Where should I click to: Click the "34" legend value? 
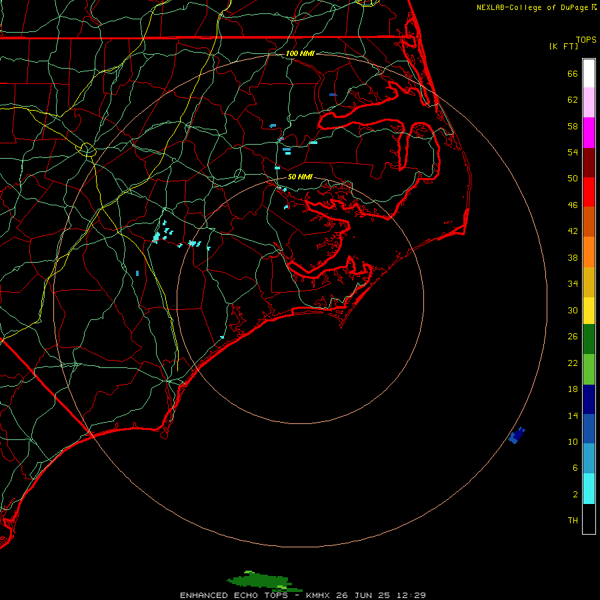(573, 283)
